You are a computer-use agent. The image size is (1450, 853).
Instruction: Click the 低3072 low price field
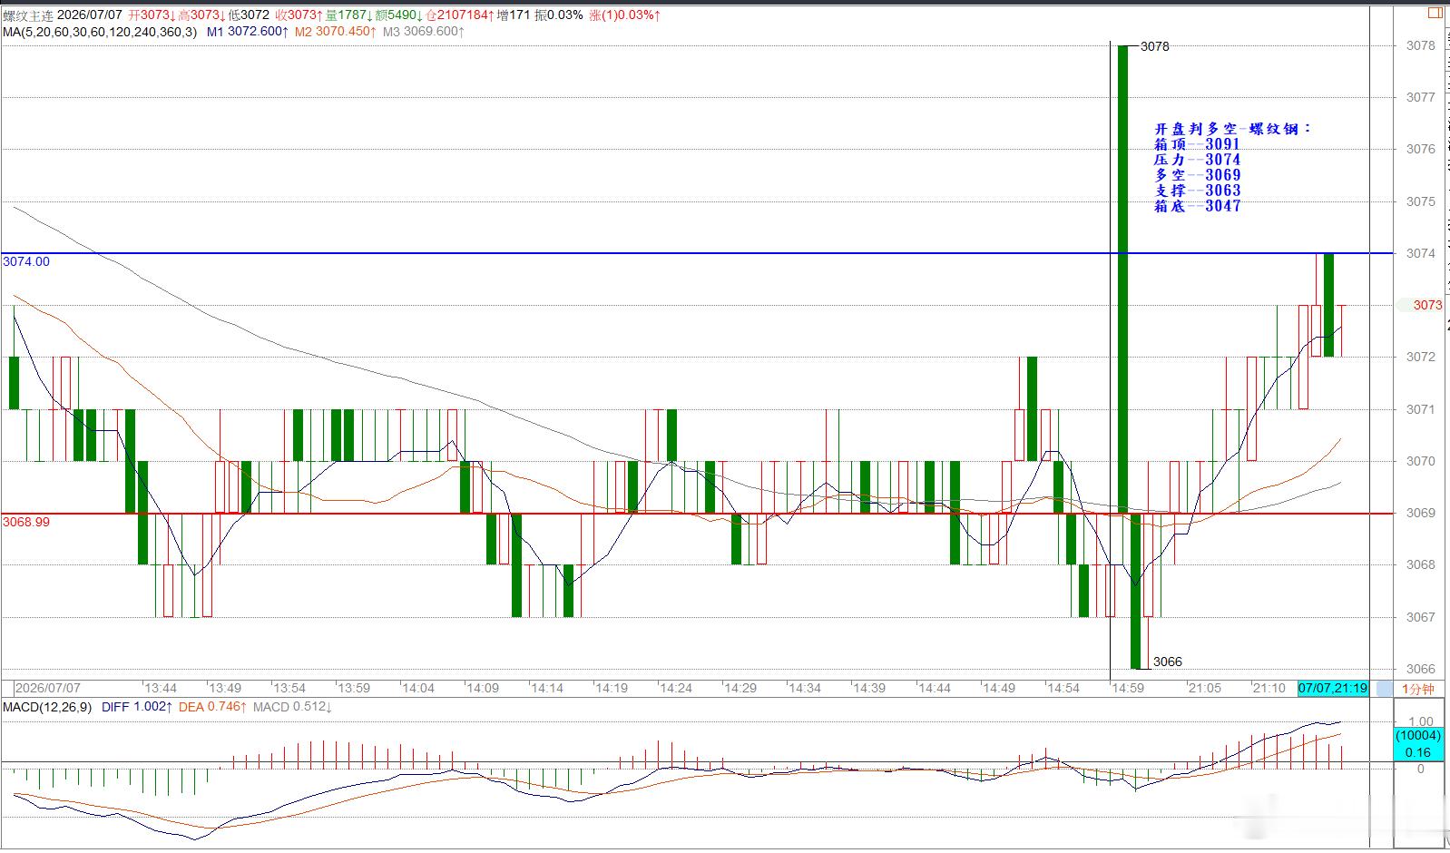click(249, 15)
